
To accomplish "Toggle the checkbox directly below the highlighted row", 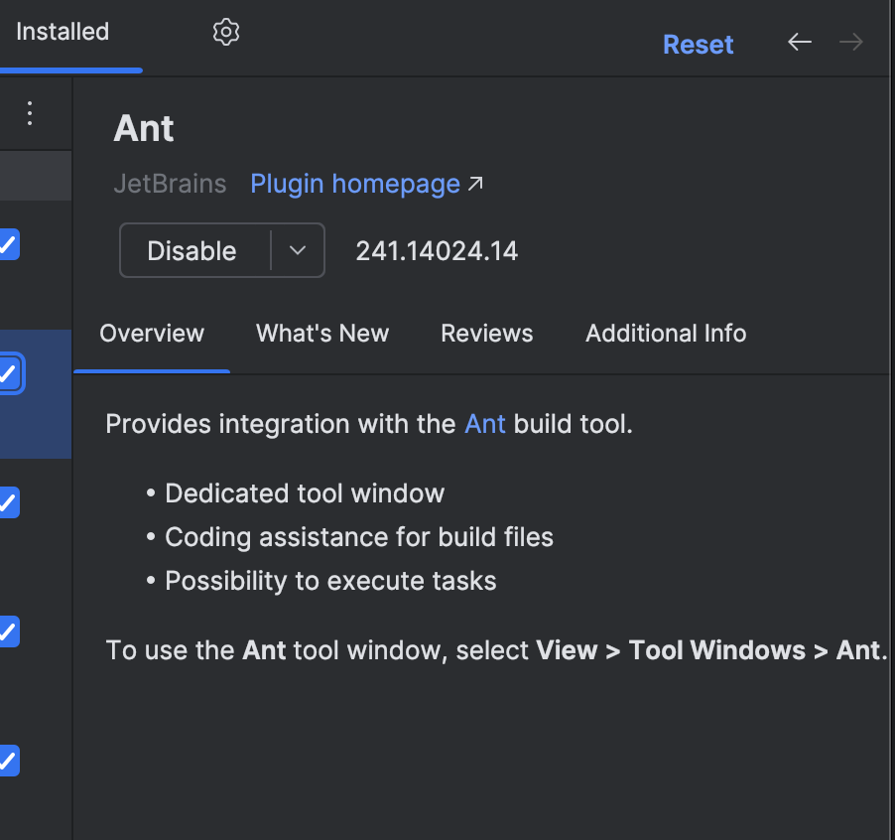I will coord(8,502).
